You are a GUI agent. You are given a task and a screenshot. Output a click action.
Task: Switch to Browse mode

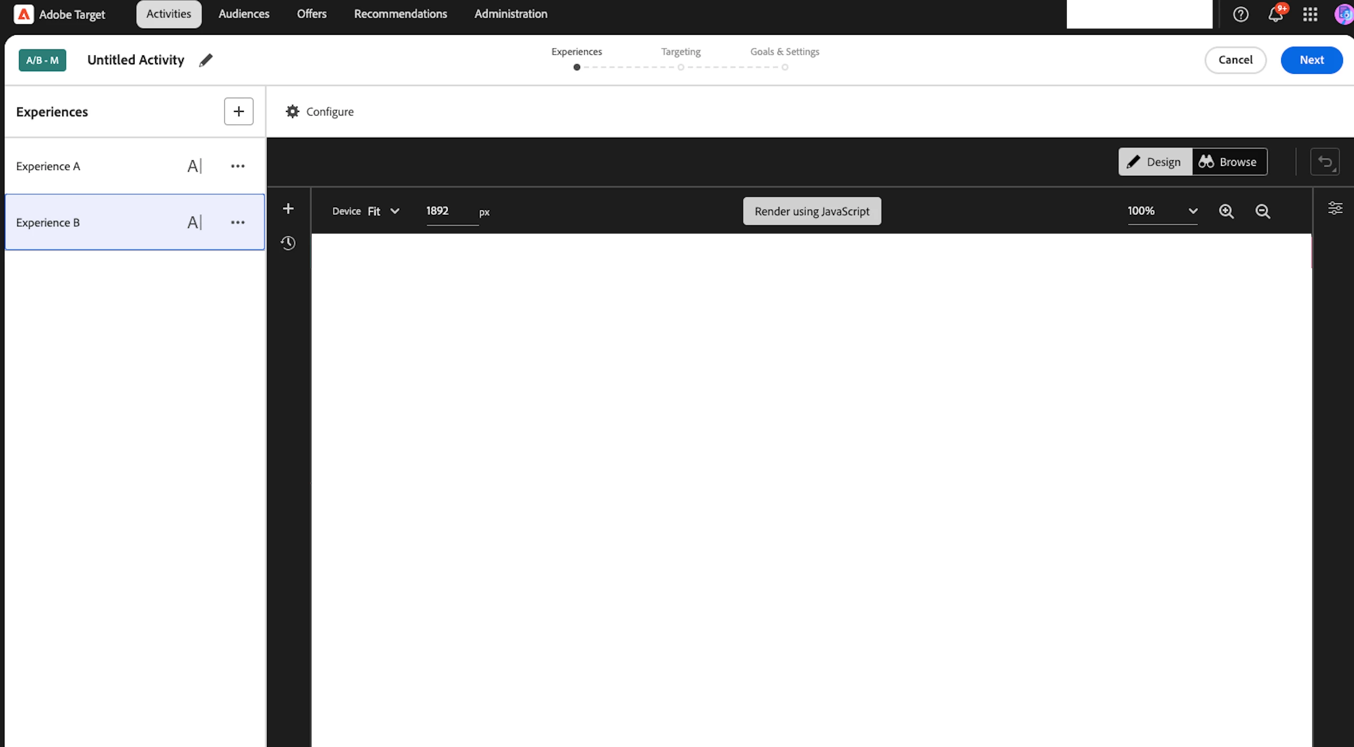pyautogui.click(x=1228, y=162)
